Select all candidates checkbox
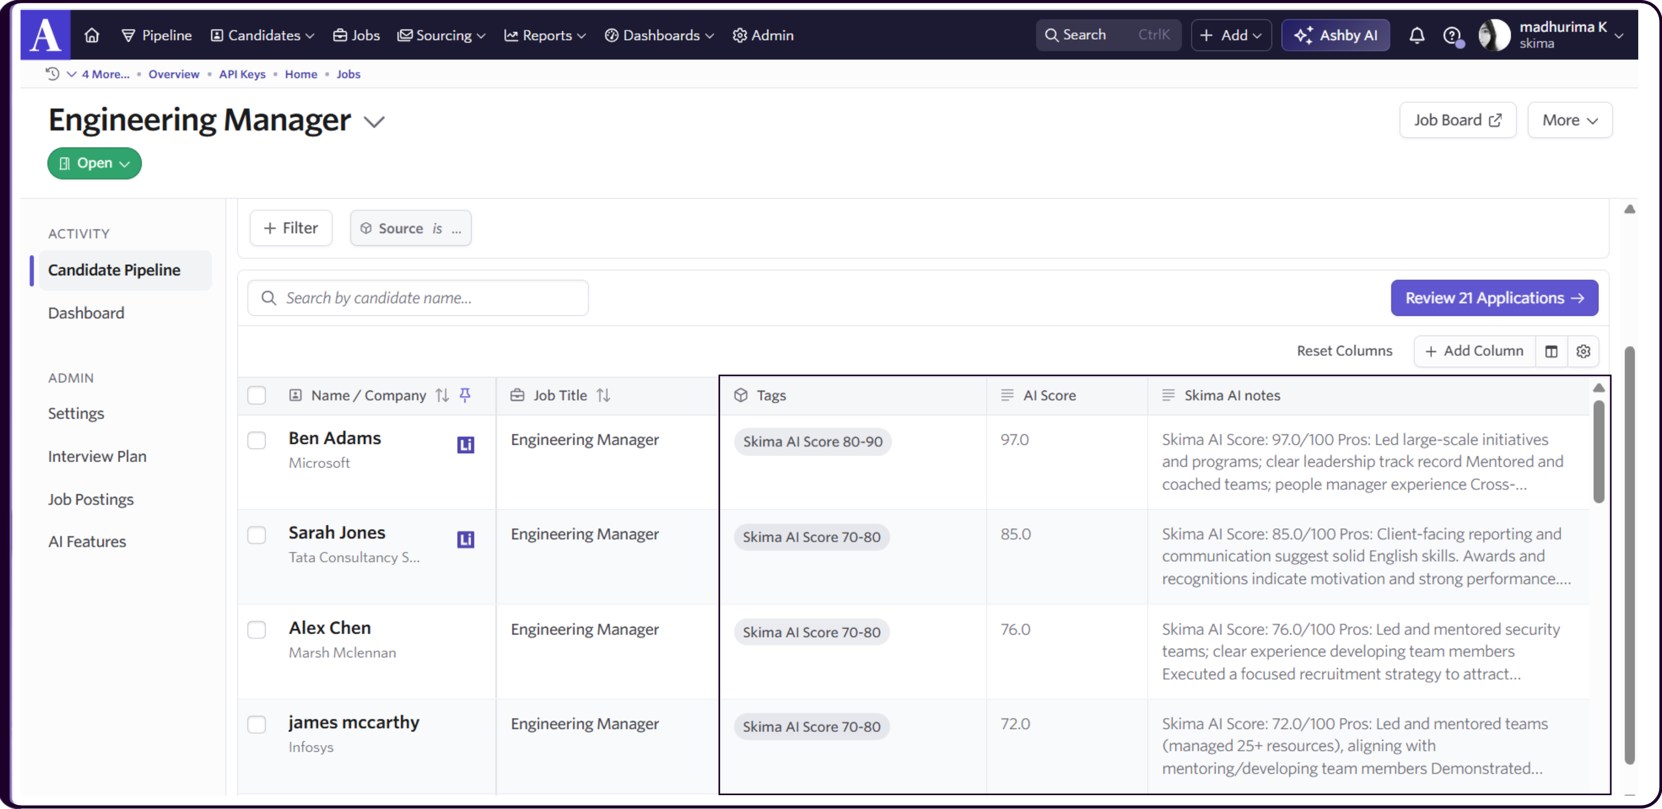The height and width of the screenshot is (809, 1662). coord(257,395)
